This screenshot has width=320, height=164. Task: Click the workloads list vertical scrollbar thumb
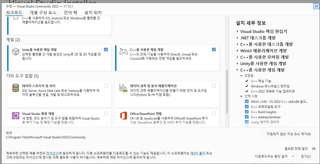(x=227, y=92)
